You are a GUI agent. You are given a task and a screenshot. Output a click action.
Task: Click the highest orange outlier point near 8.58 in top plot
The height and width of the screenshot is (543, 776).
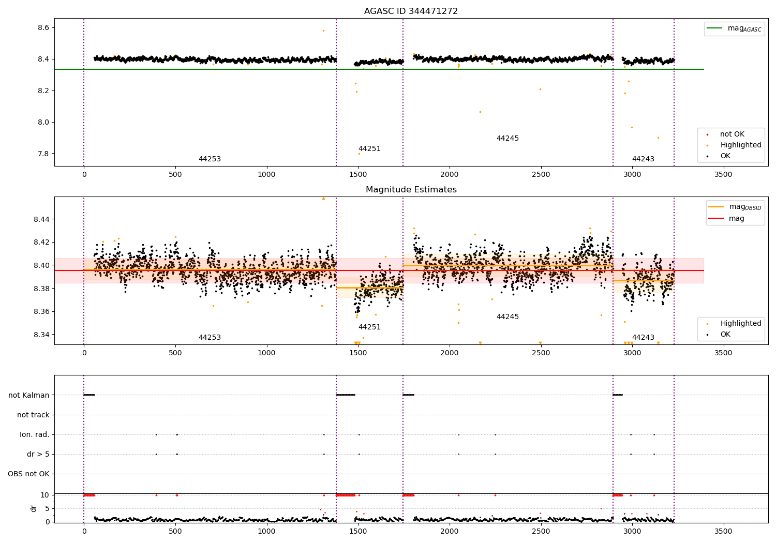(x=323, y=31)
